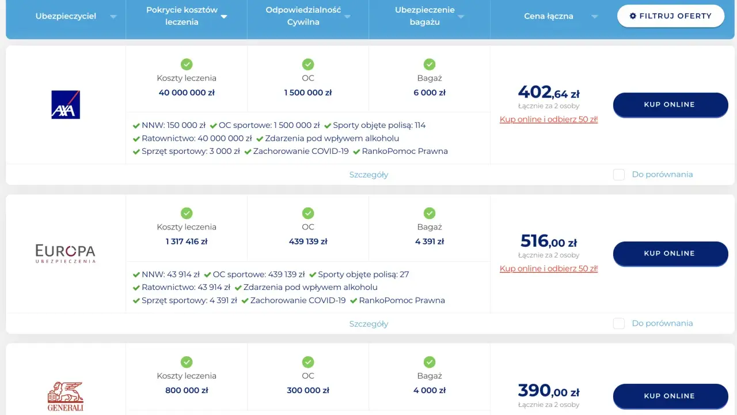Click the checkmark beside Sporty objęte polisą: 114
The width and height of the screenshot is (737, 415).
328,126
